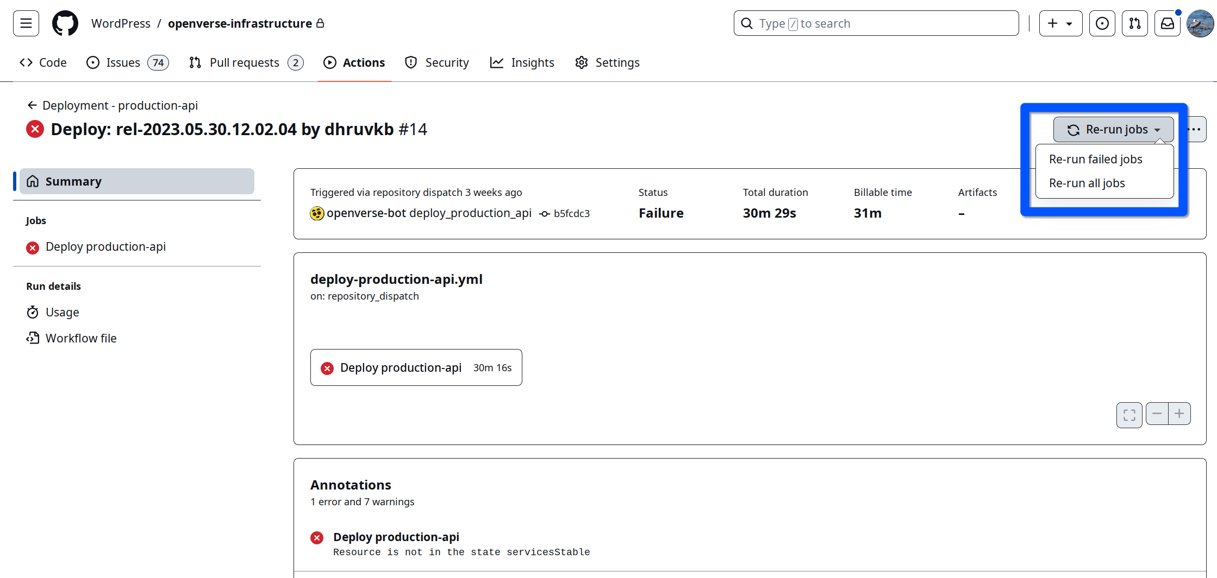The width and height of the screenshot is (1217, 578).
Task: Select Re-run all jobs
Action: (x=1087, y=183)
